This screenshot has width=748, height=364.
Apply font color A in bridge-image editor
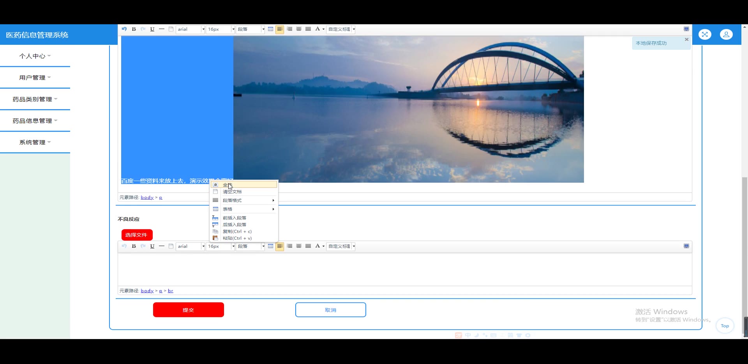318,29
